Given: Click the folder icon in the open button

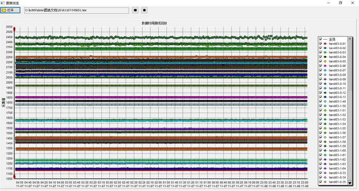Looking at the screenshot, I should click(4, 10).
